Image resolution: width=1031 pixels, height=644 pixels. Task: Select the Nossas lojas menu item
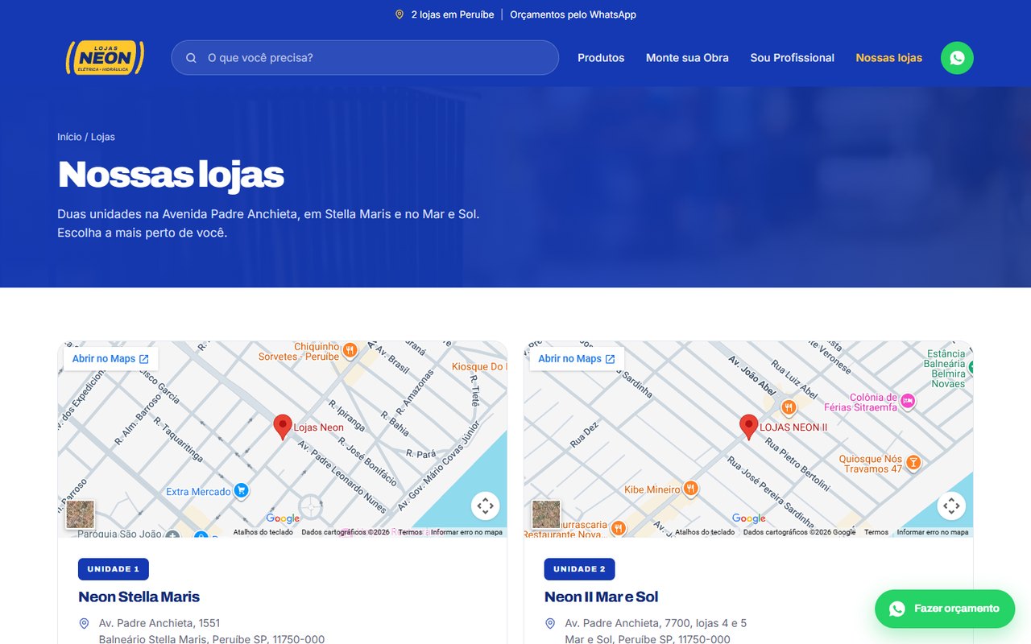(889, 58)
